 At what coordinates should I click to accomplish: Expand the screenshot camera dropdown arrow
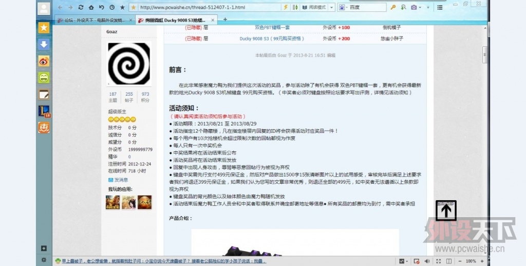click(420, 7)
